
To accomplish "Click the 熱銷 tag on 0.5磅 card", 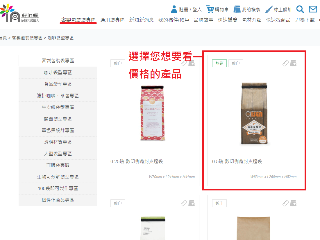I will coord(219,63).
